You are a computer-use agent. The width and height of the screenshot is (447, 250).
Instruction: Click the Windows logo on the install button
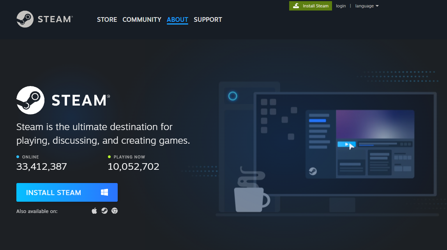click(x=104, y=192)
